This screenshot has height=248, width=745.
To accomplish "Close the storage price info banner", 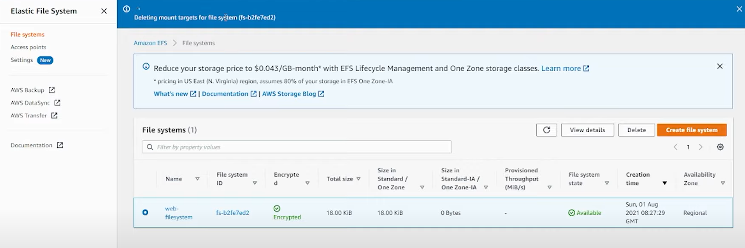I will (x=720, y=66).
